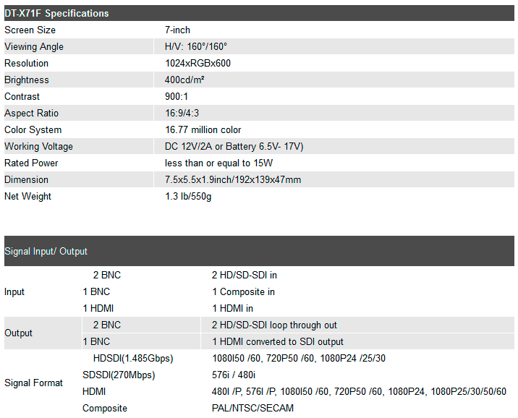Click the 'Resolution' label

tap(27, 64)
